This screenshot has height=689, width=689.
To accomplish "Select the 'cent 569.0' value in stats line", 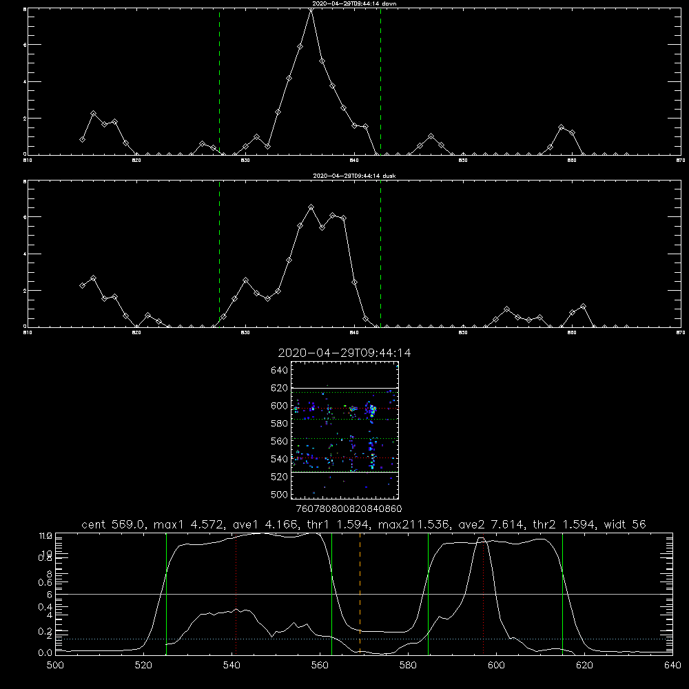I will pos(114,524).
